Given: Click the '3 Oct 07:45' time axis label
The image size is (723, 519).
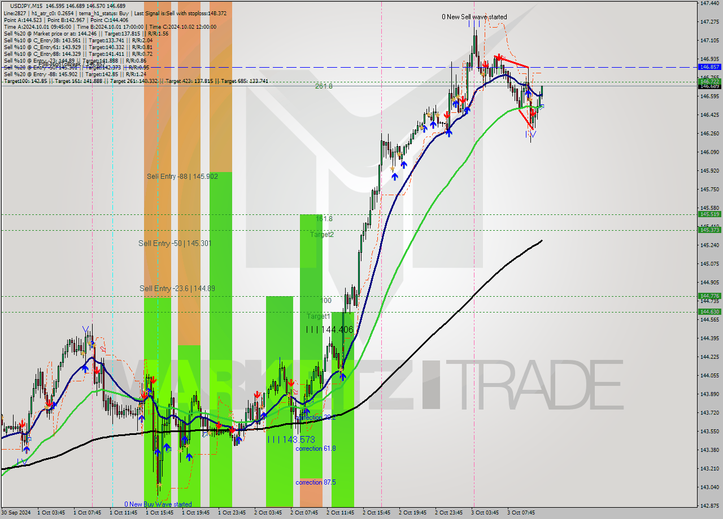Looking at the screenshot, I should (x=521, y=513).
